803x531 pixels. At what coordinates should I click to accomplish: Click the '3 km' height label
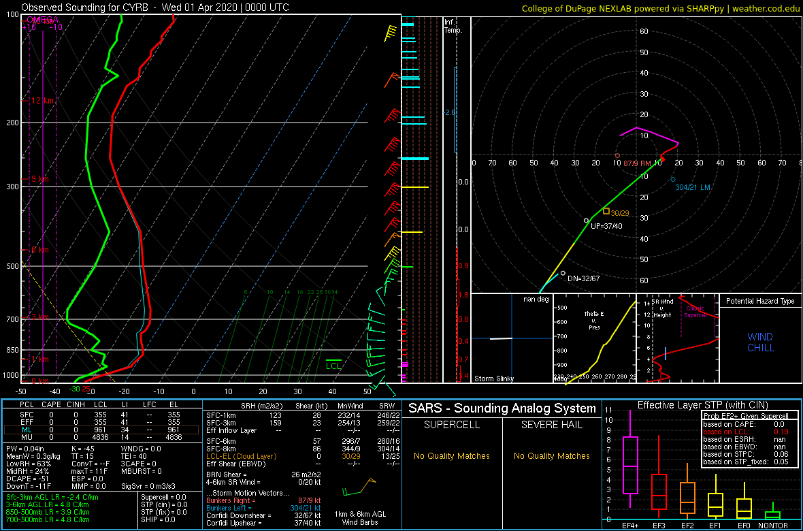click(x=40, y=318)
